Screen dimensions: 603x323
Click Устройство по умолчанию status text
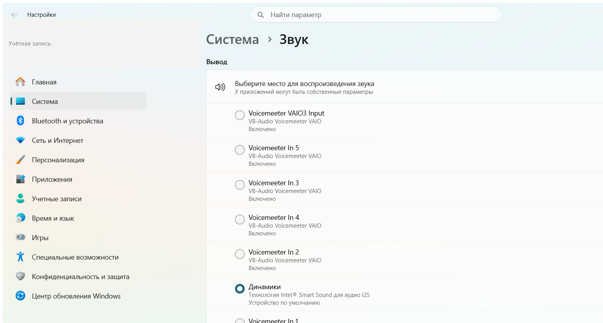pyautogui.click(x=284, y=303)
